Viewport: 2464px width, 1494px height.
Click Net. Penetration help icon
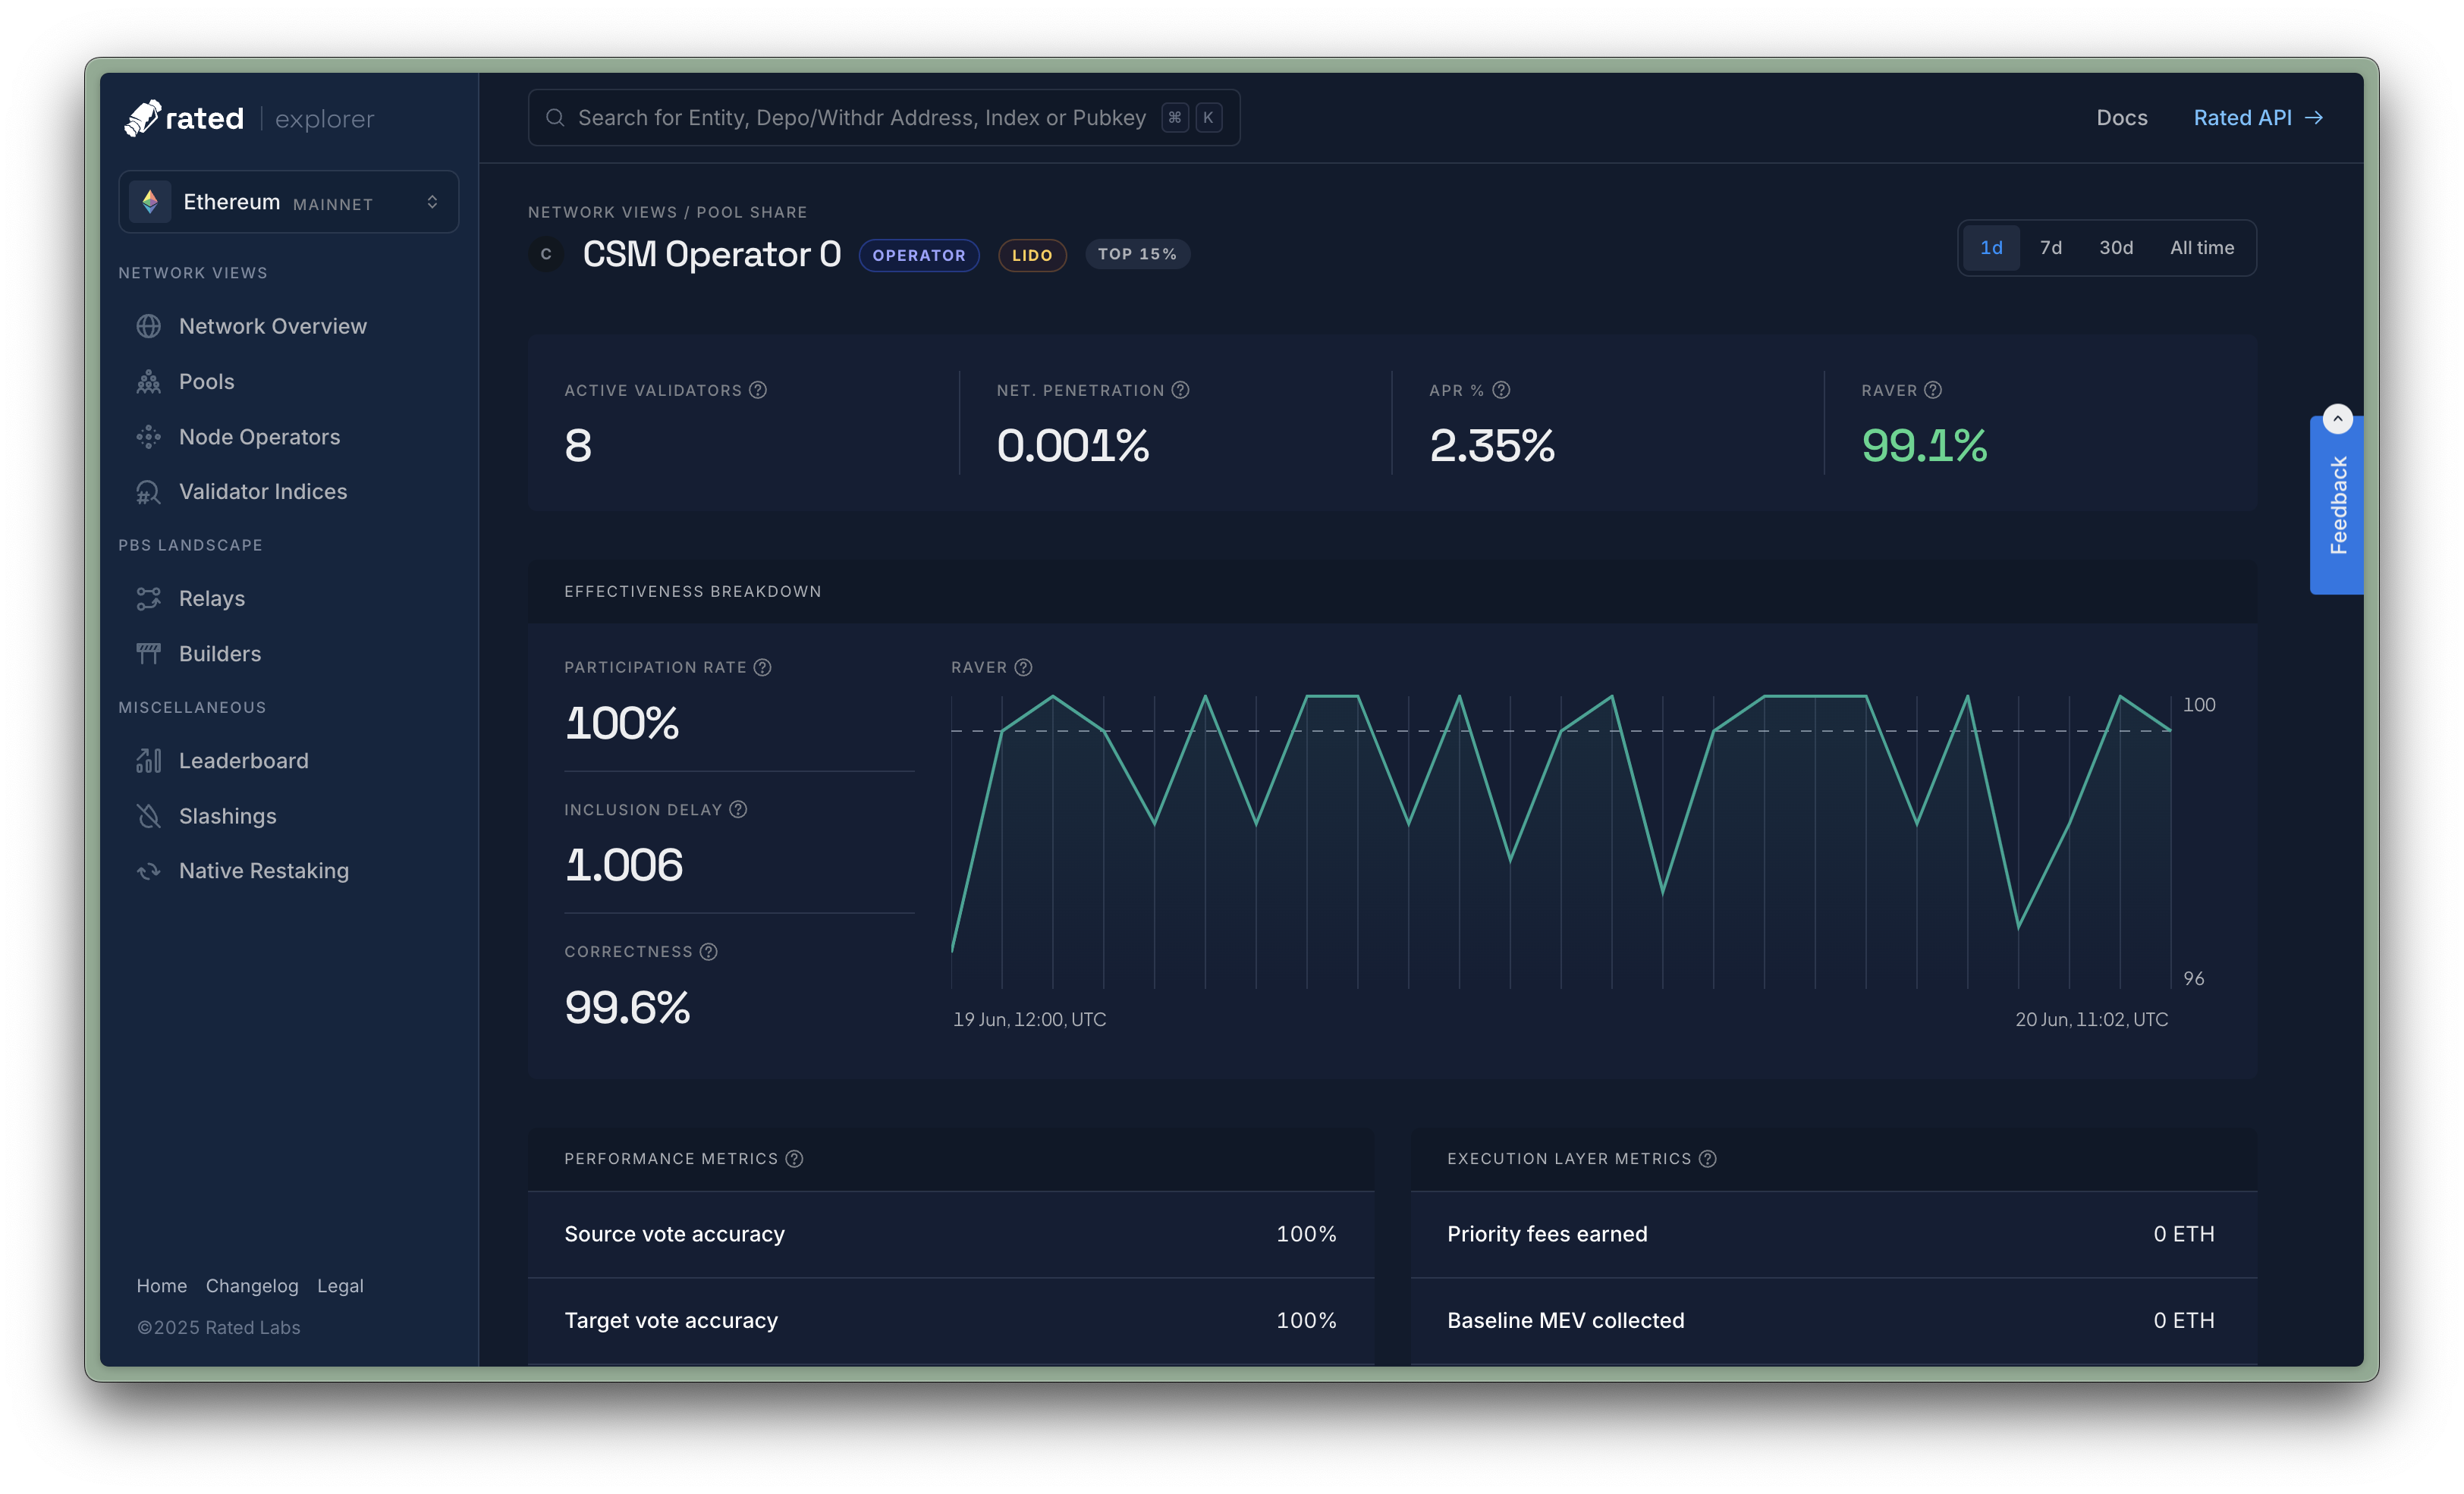coord(1181,390)
